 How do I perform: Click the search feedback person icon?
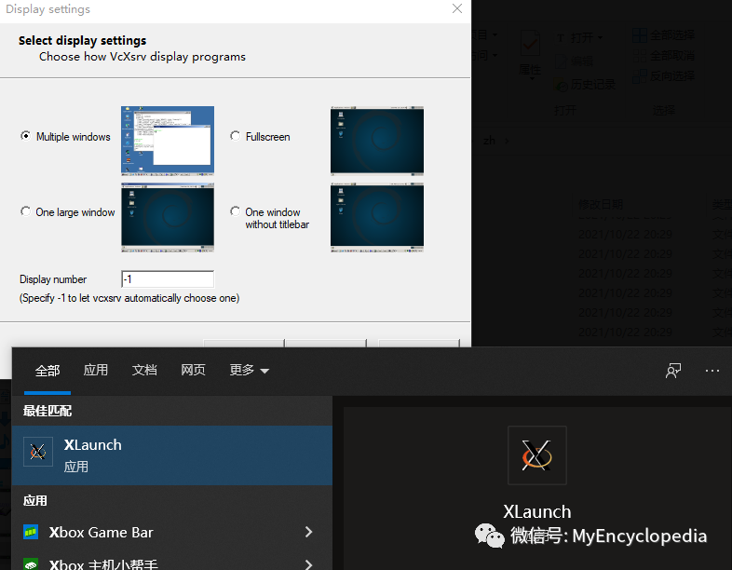[673, 371]
